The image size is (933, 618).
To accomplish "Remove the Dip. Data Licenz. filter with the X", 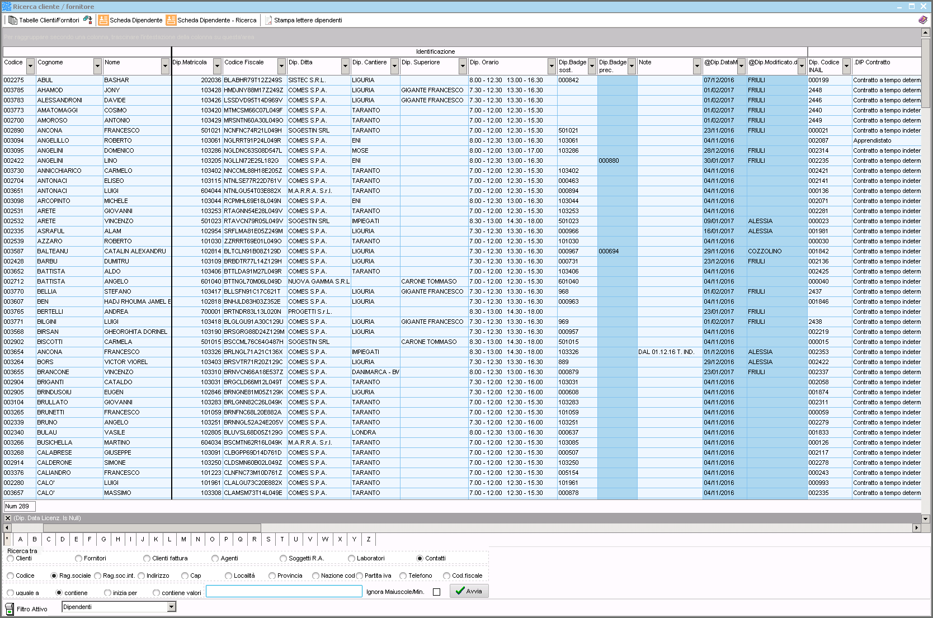I will pyautogui.click(x=8, y=518).
